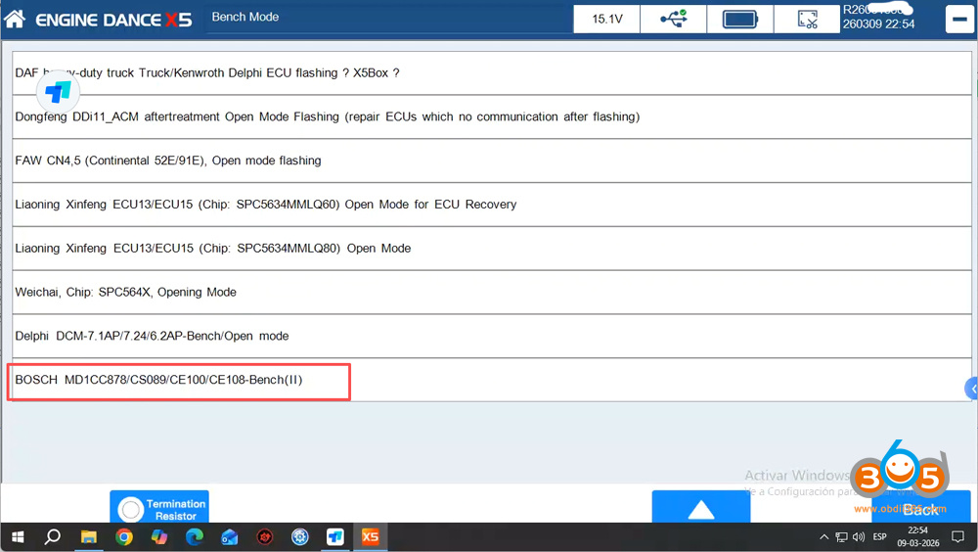Viewport: 978px width, 552px height.
Task: Toggle the Termination Resistor switch
Action: 131,509
